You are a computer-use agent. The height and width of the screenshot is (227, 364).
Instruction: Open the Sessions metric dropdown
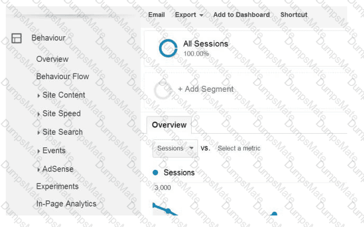[175, 148]
